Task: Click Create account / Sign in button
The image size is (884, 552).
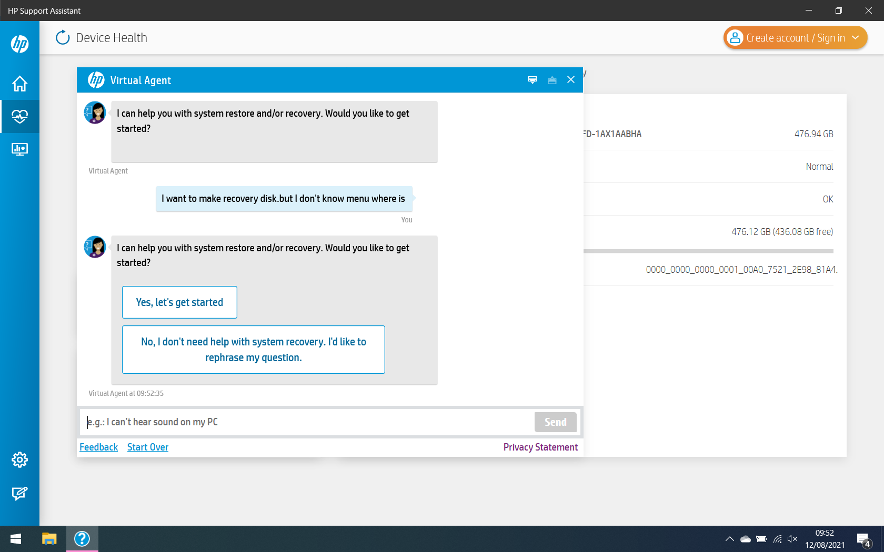Action: [x=795, y=38]
